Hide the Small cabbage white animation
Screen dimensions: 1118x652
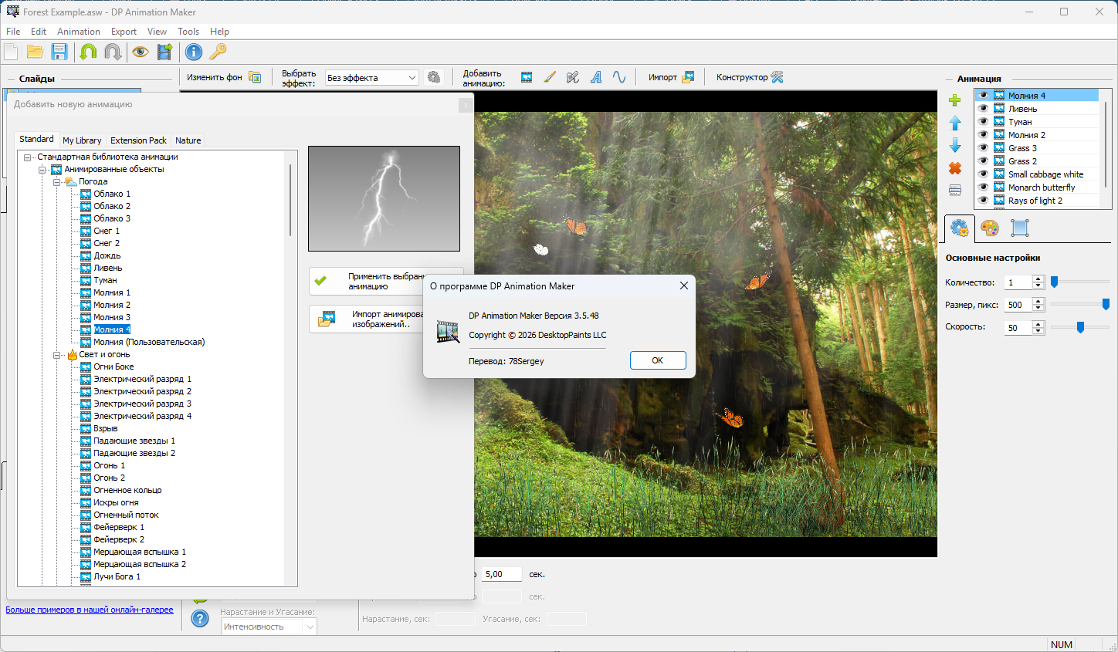coord(984,174)
